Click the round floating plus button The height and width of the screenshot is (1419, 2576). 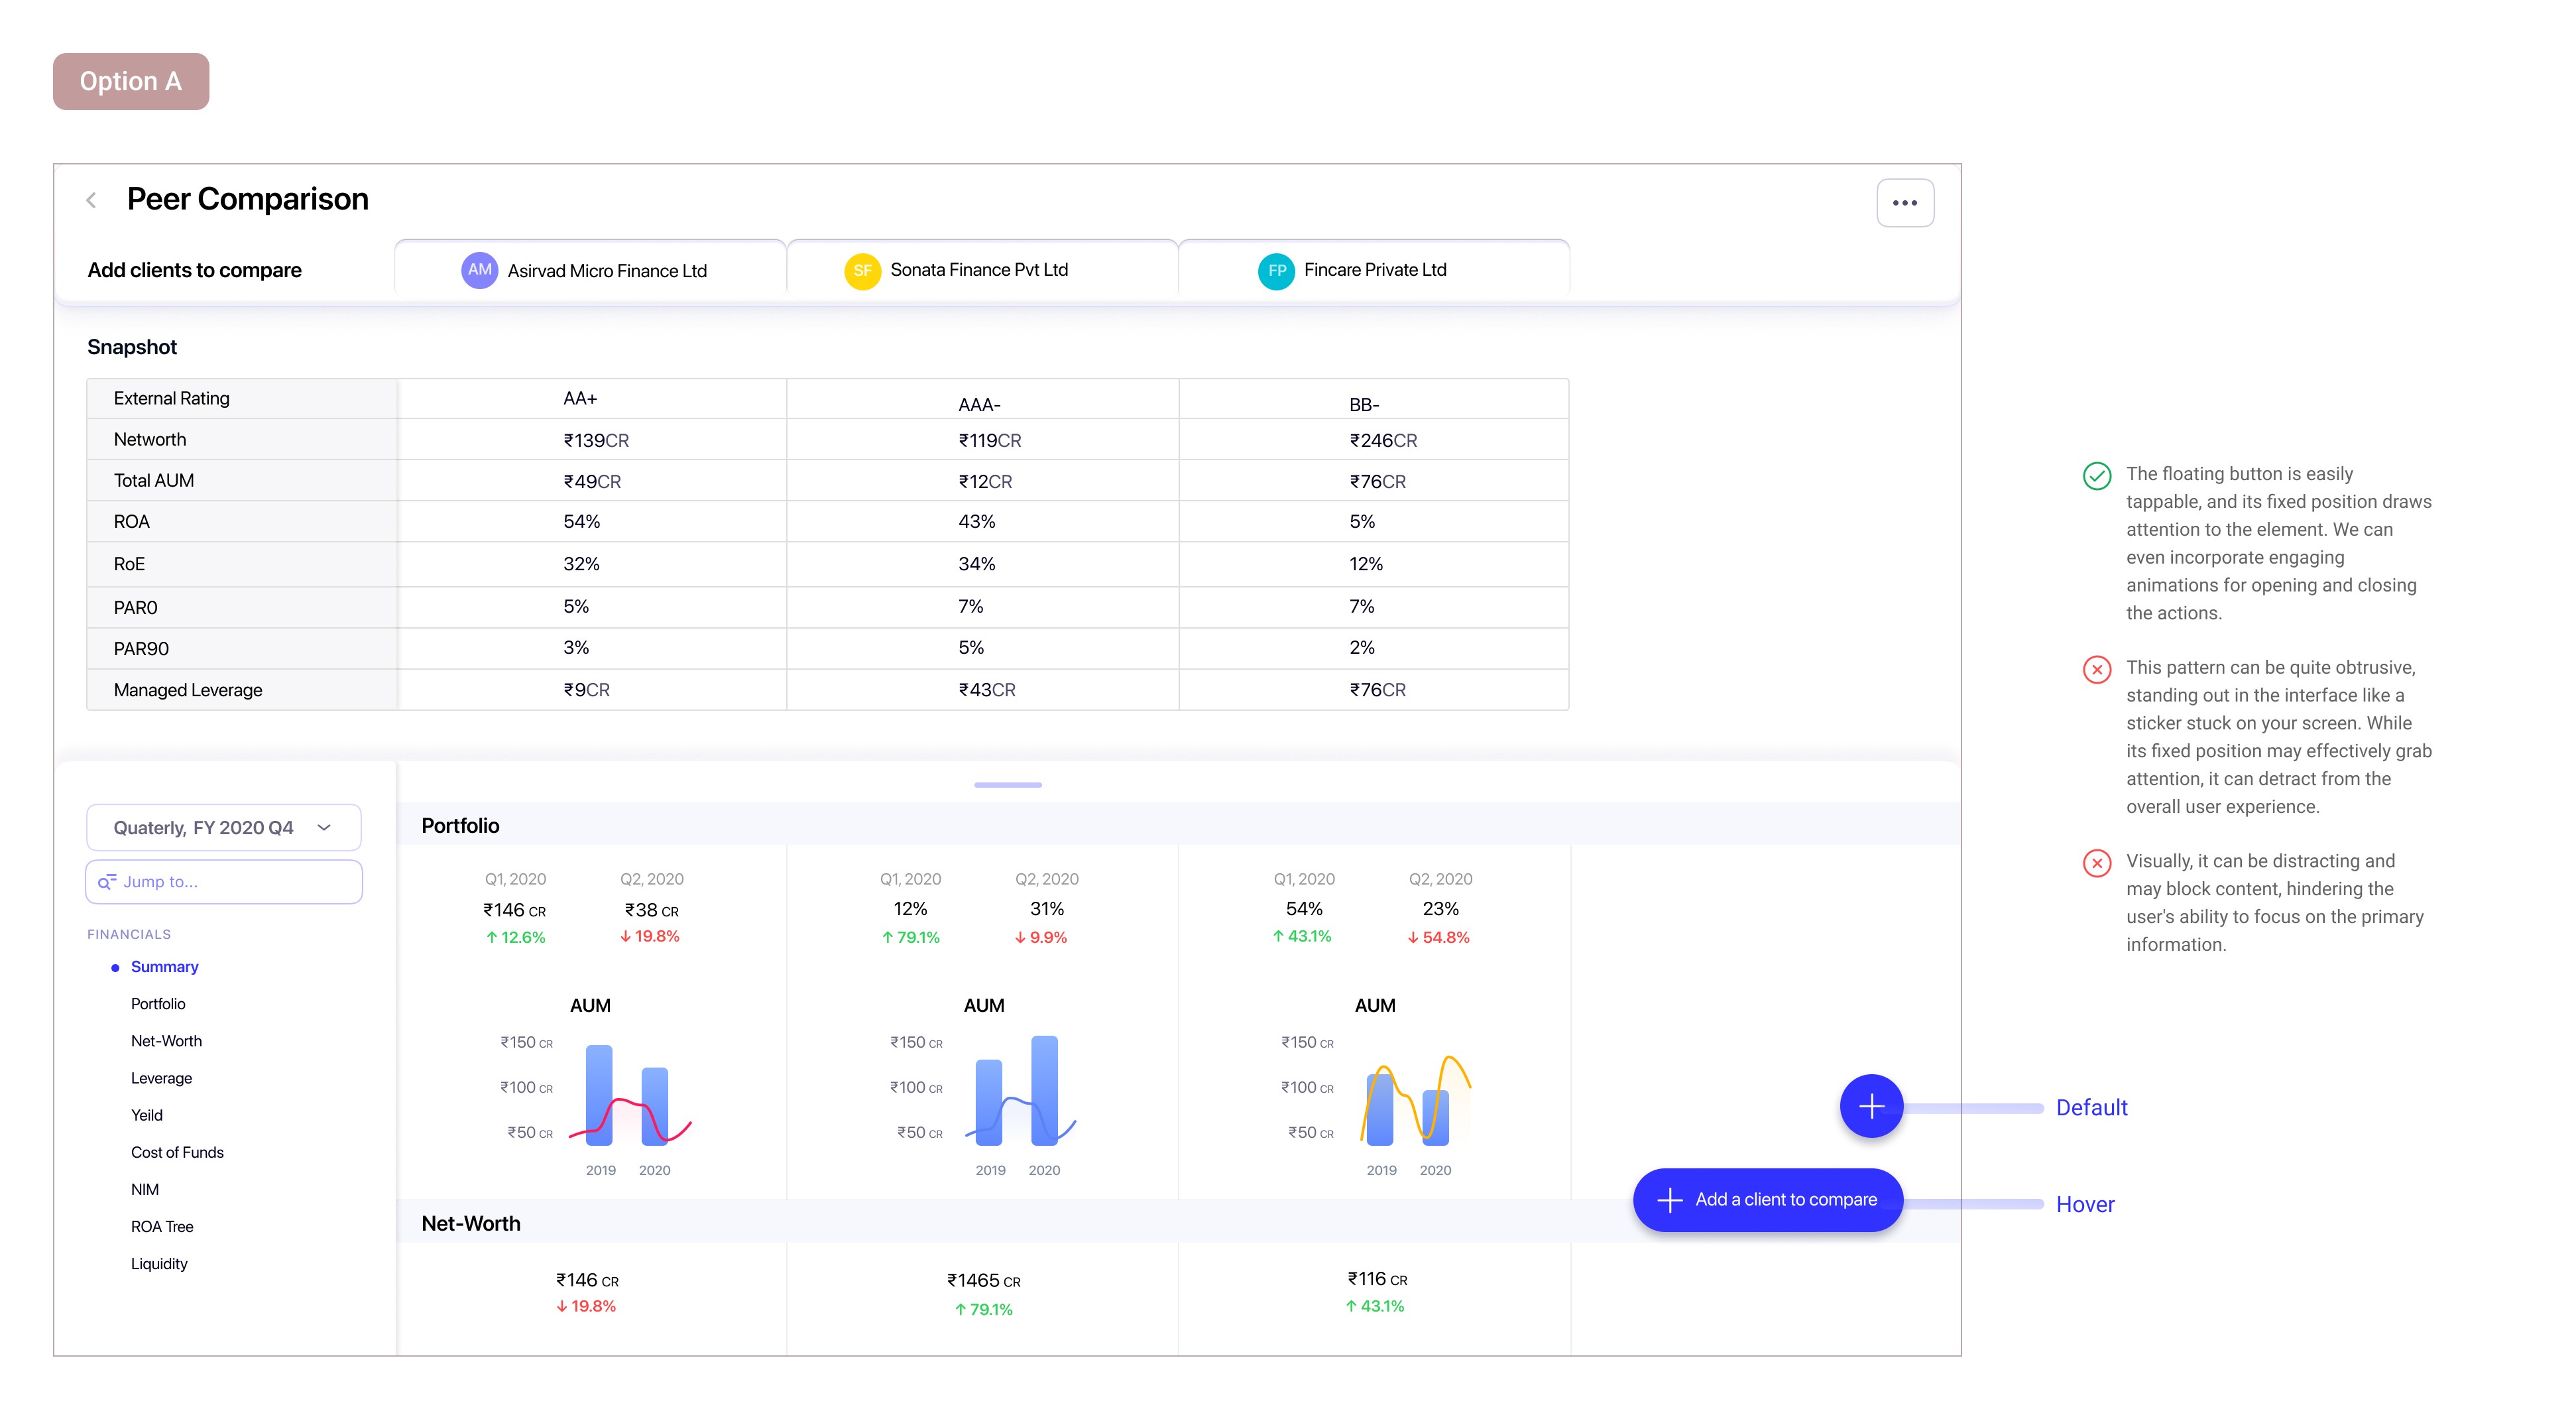(1870, 1106)
